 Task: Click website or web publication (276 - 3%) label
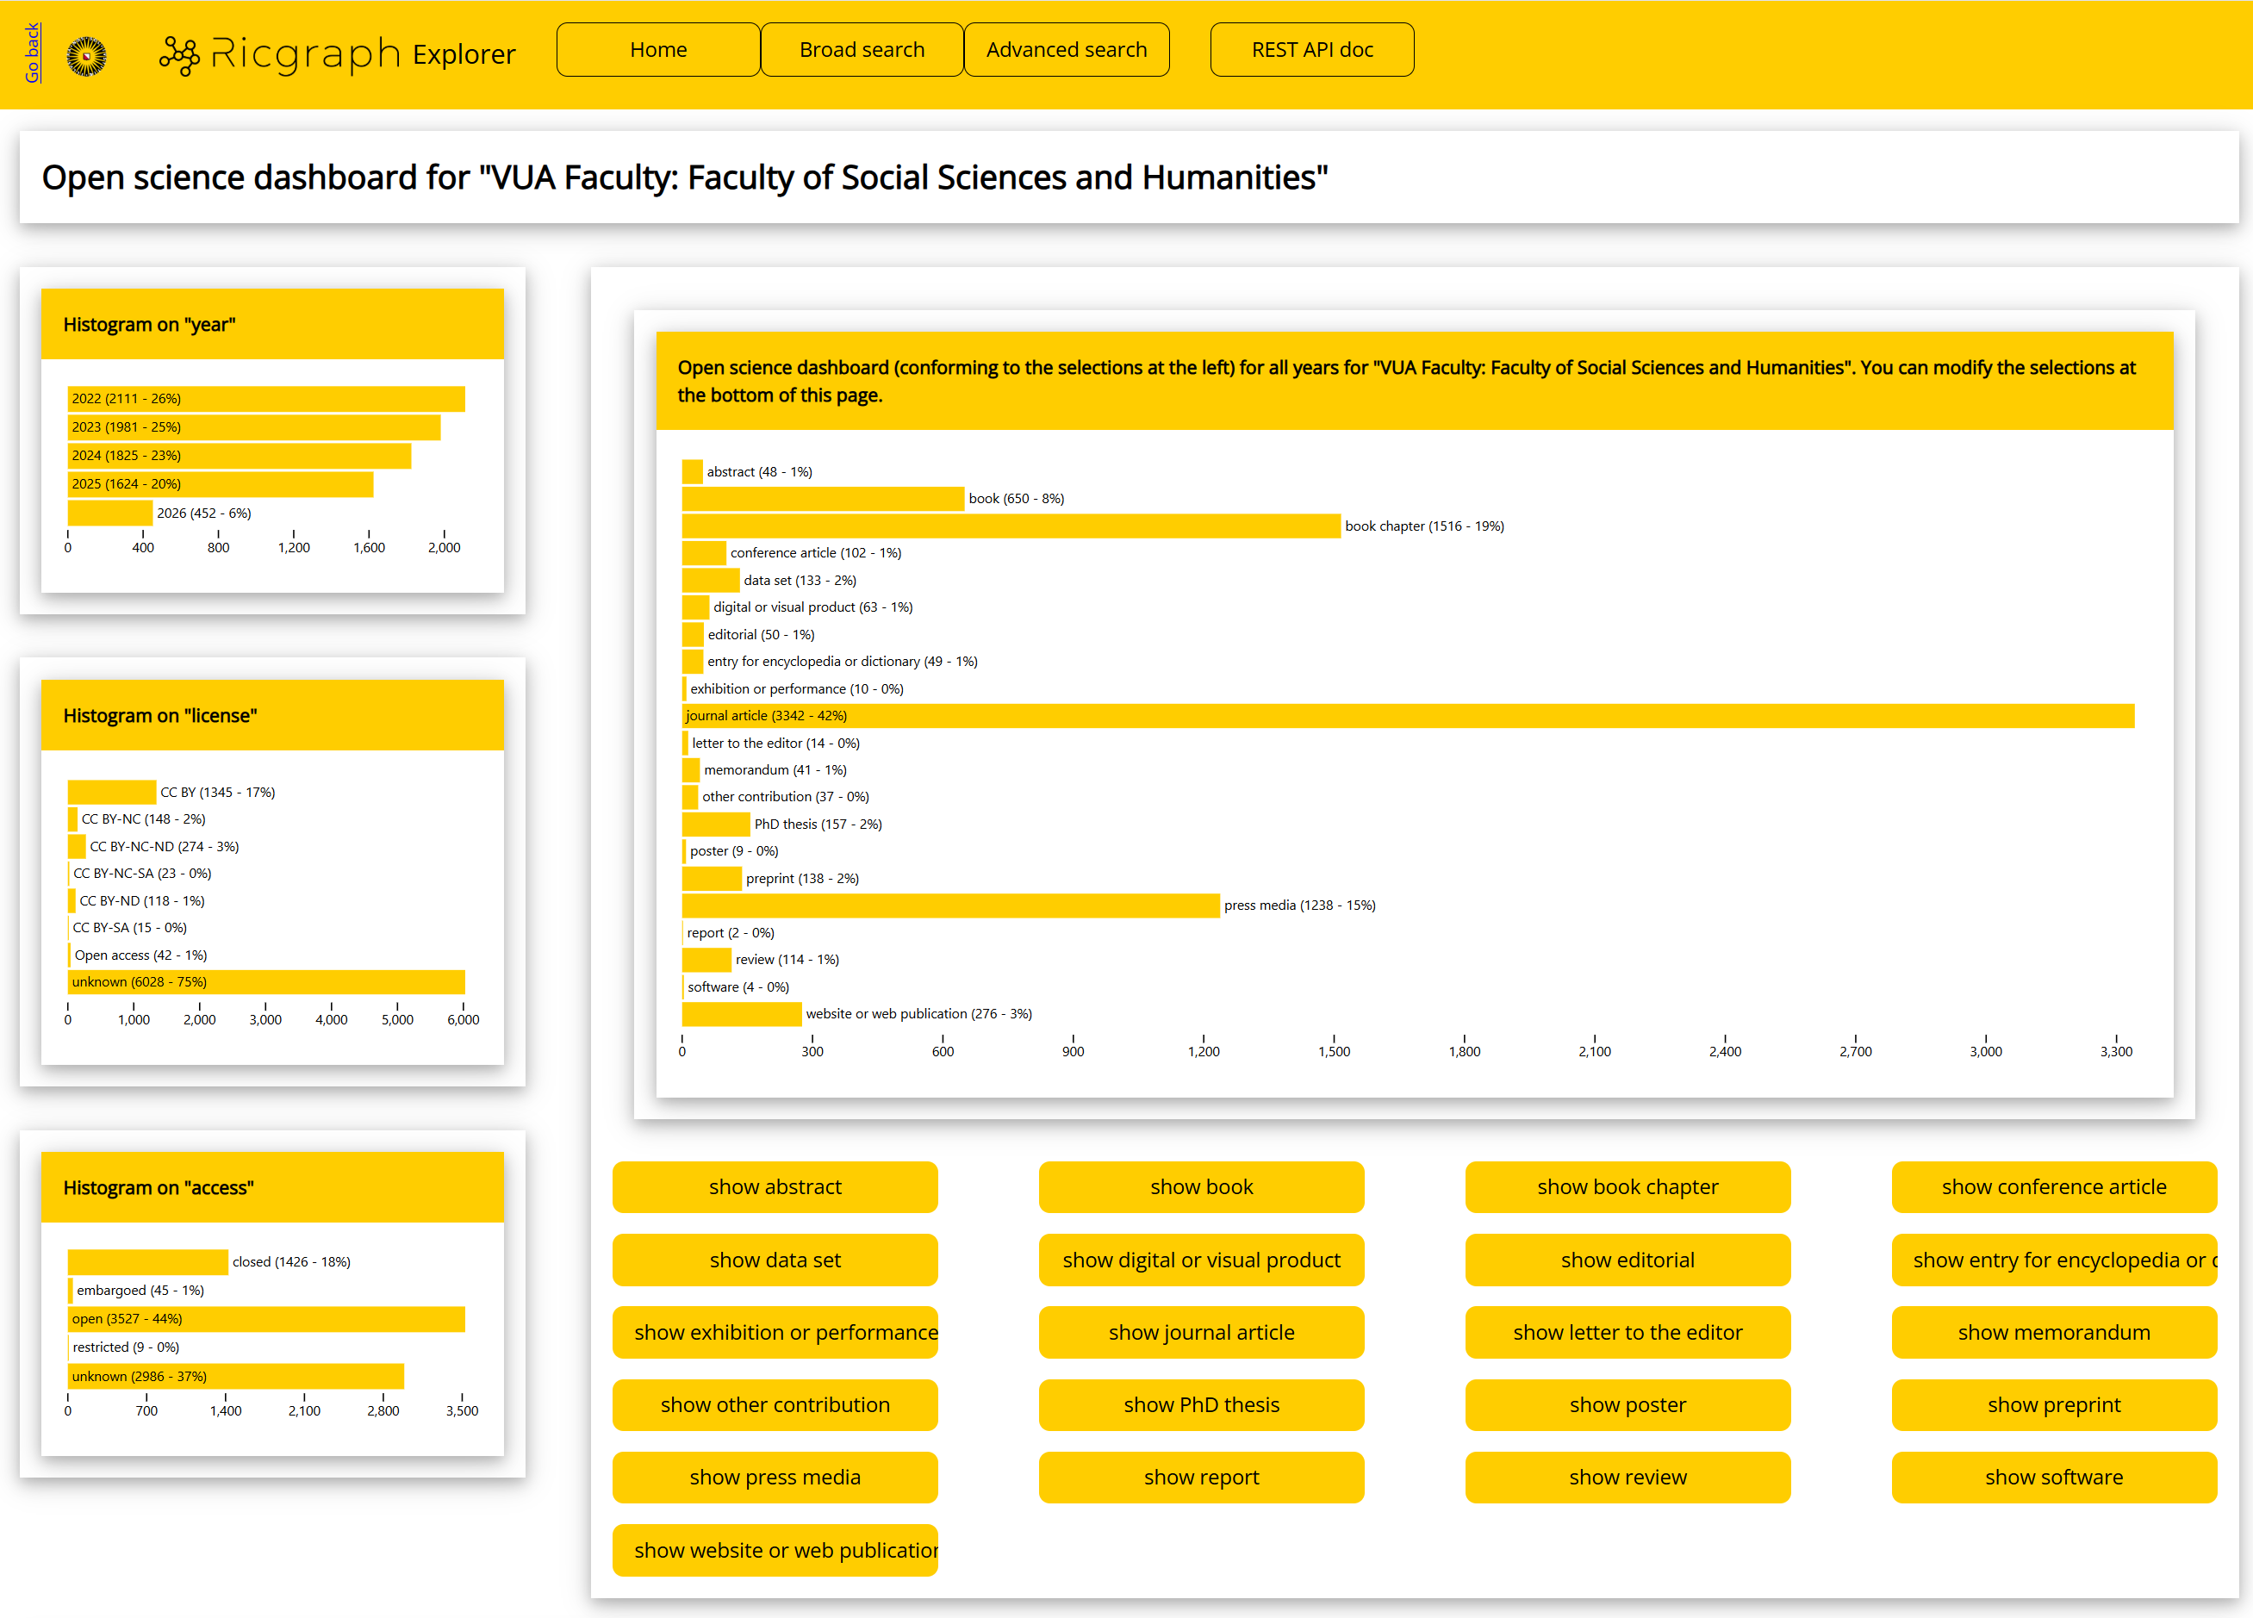point(919,1013)
